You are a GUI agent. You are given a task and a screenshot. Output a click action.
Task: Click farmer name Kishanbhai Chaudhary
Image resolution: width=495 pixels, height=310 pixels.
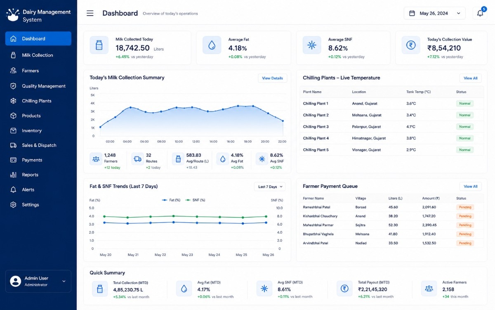point(320,216)
